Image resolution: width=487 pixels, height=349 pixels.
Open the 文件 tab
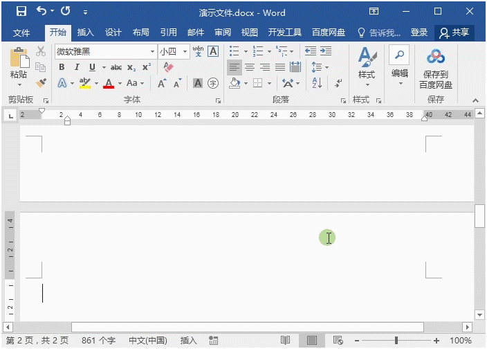pyautogui.click(x=21, y=33)
